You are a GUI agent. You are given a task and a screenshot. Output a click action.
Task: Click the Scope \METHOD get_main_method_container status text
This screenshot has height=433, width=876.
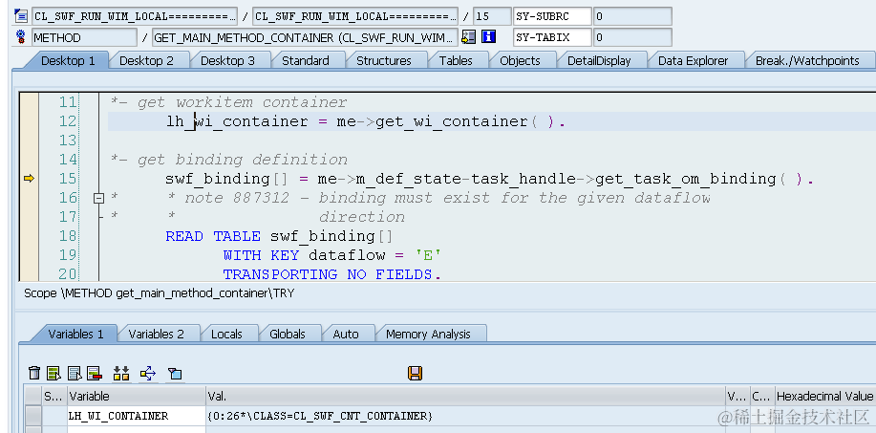point(159,292)
